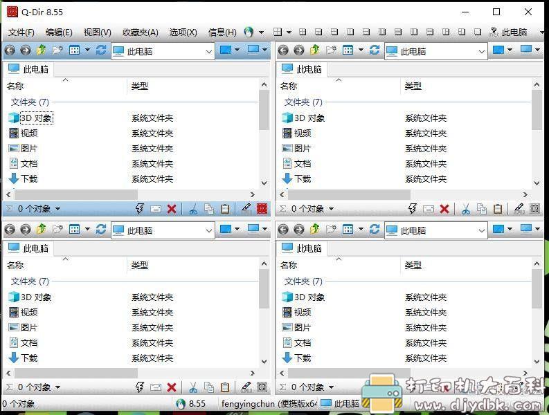549x415 pixels.
Task: Go back in the top-left pane
Action: click(x=10, y=50)
